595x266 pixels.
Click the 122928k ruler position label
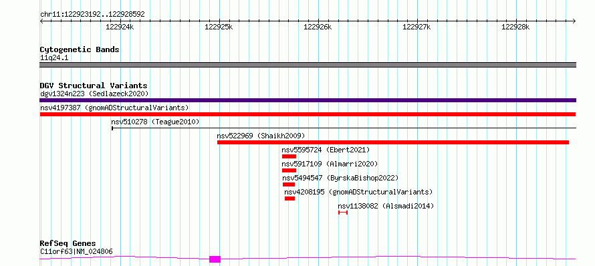[x=516, y=27]
